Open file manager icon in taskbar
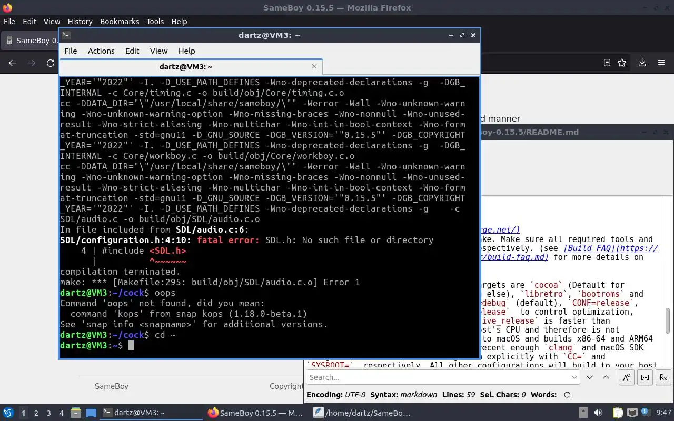 75,413
